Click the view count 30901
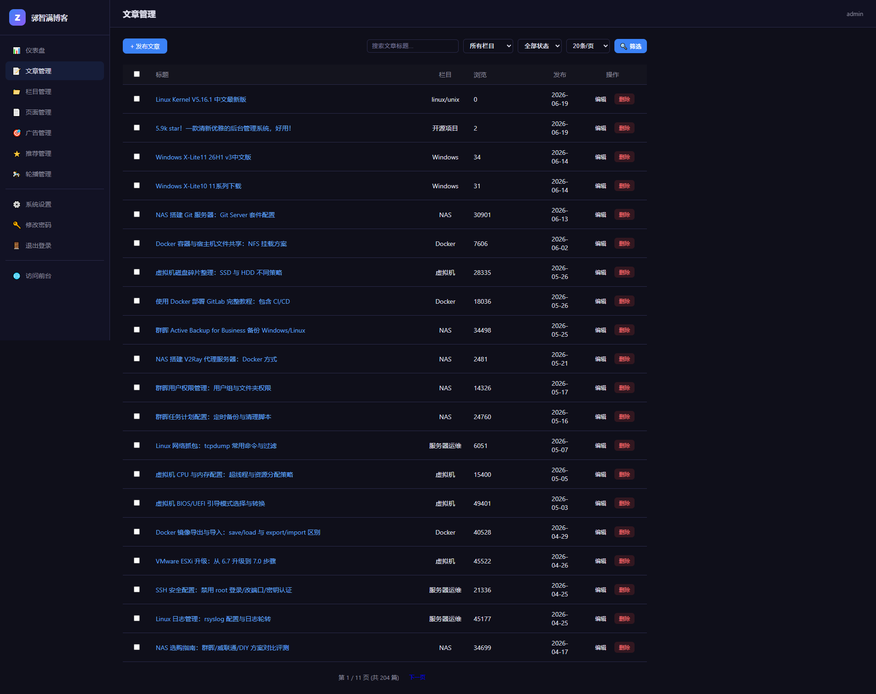 (x=482, y=215)
